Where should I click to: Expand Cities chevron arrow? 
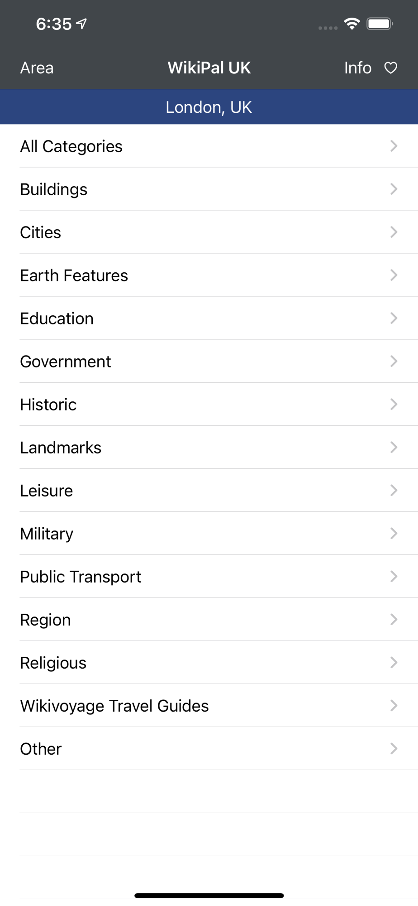click(x=394, y=232)
